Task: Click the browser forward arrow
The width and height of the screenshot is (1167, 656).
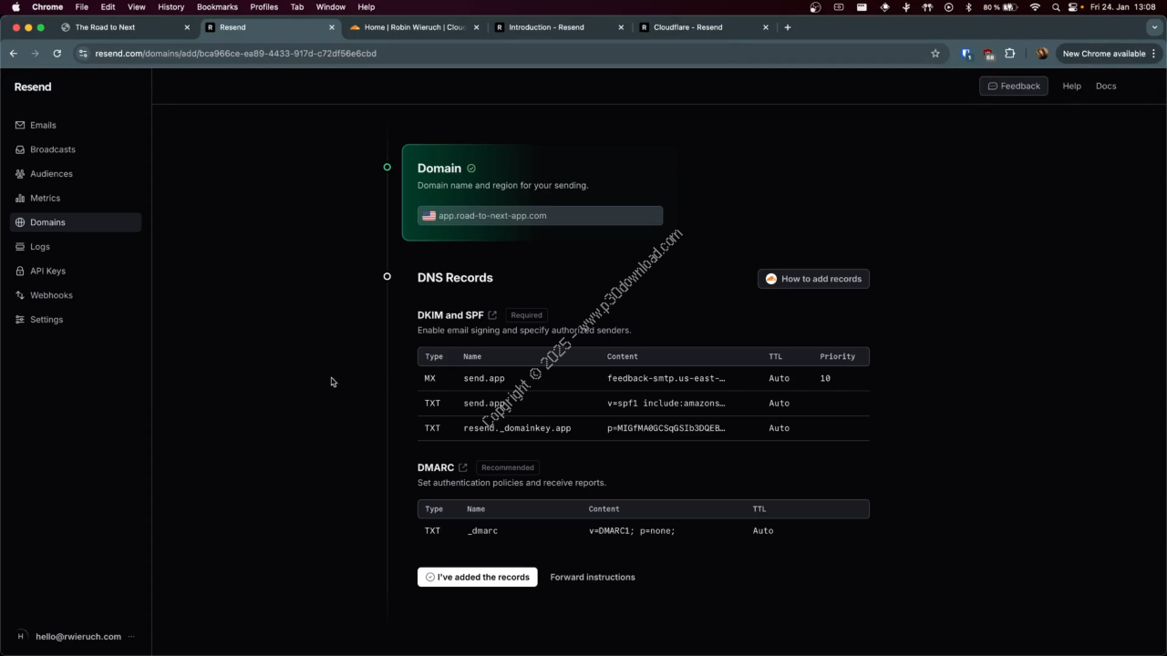Action: pyautogui.click(x=36, y=54)
